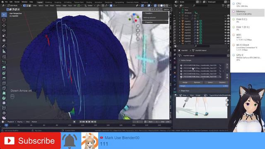Click the zoom viewport gizmo button
Image resolution: width=265 pixels, height=149 pixels.
(x=138, y=26)
